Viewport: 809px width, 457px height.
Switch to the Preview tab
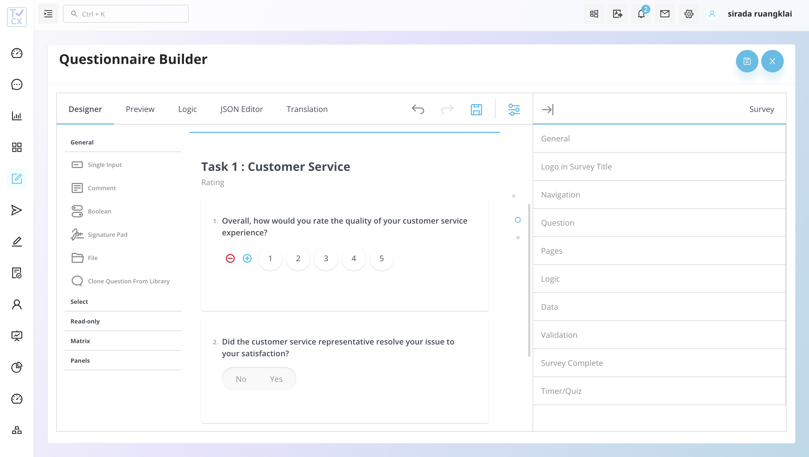(x=140, y=109)
